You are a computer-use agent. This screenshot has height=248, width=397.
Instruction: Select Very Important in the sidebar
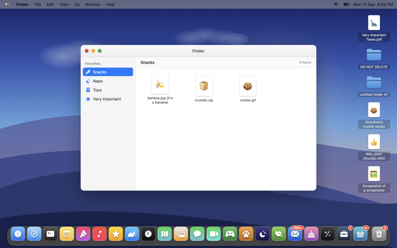click(x=108, y=99)
